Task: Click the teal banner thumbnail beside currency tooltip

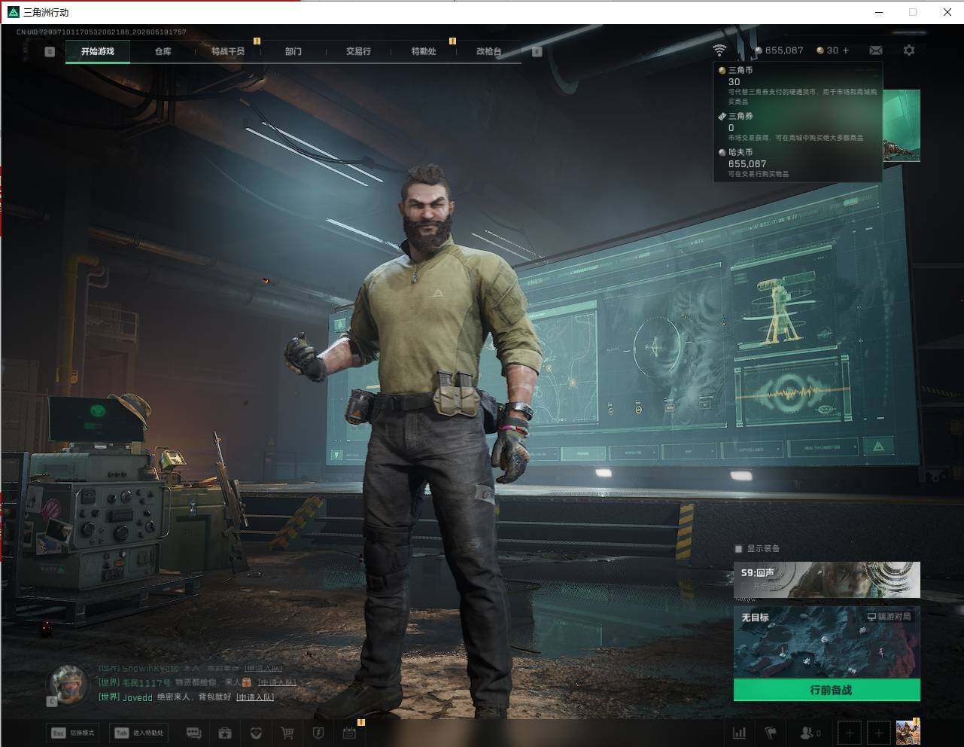Action: pyautogui.click(x=902, y=125)
